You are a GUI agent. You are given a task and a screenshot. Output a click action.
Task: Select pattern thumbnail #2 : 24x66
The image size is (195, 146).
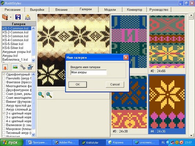click(167, 44)
